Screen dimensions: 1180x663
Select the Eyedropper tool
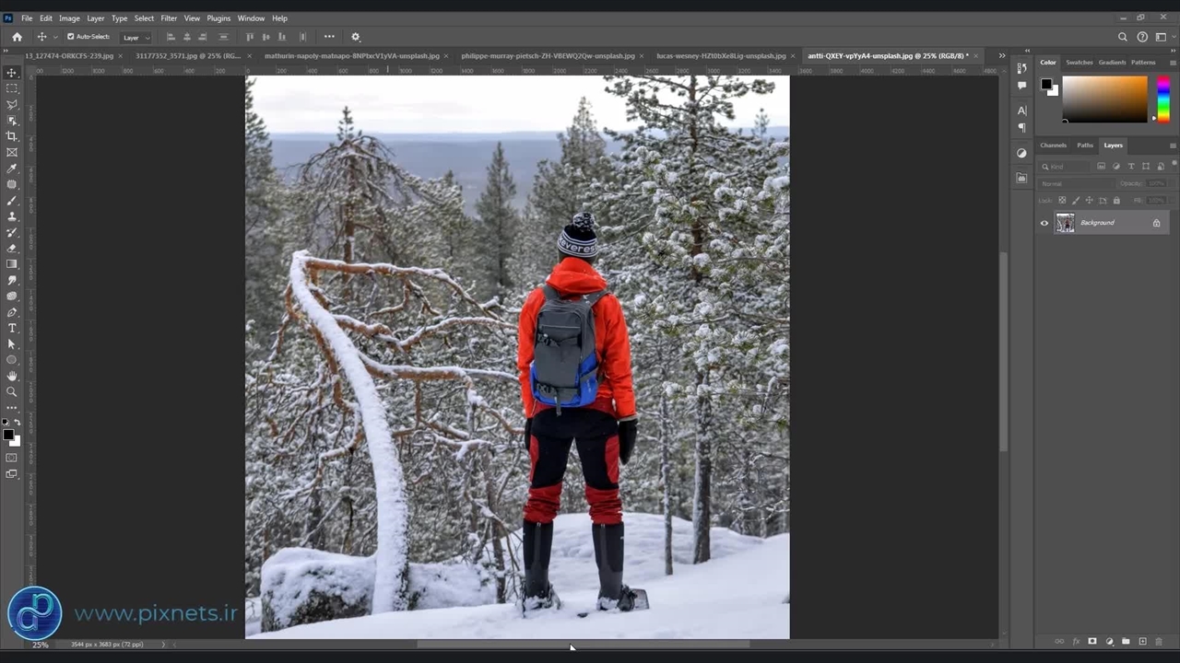point(12,169)
